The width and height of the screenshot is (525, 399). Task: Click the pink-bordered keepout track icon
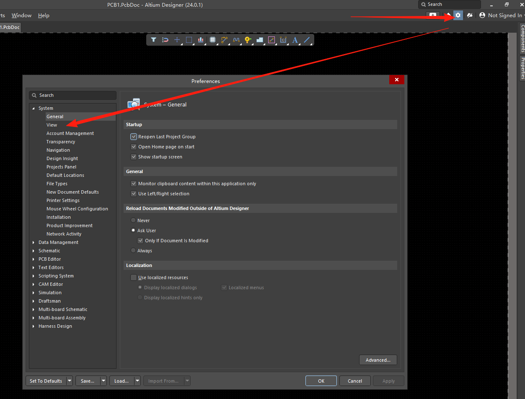click(272, 40)
